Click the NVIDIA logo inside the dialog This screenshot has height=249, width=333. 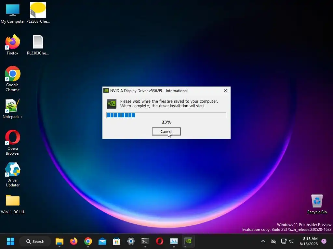tap(112, 104)
